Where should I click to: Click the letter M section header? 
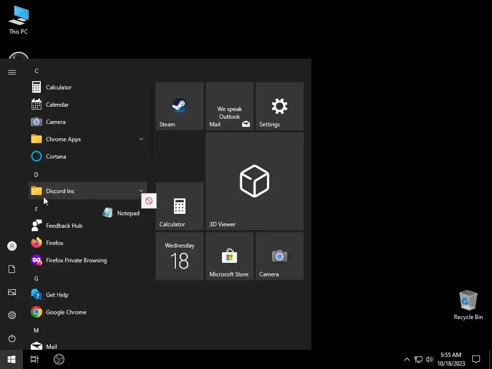(37, 330)
